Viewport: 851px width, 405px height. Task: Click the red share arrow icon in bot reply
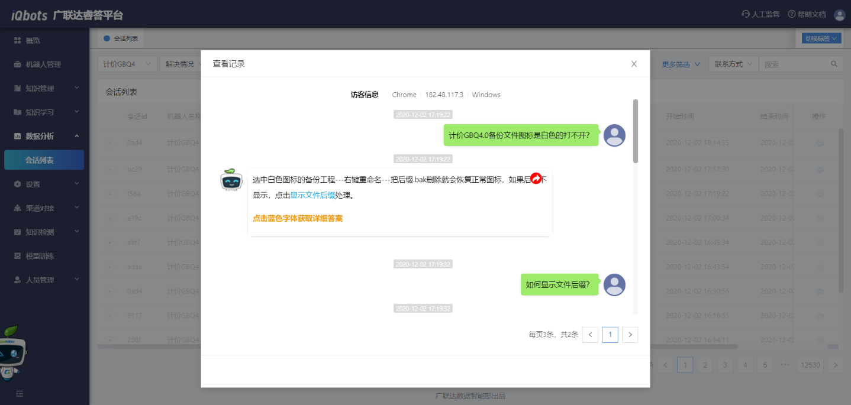pos(536,178)
